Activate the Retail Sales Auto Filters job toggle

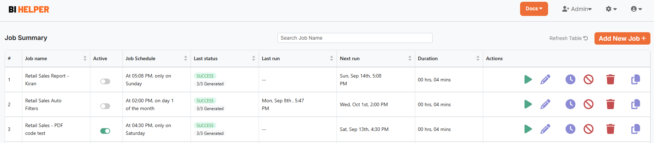click(105, 106)
